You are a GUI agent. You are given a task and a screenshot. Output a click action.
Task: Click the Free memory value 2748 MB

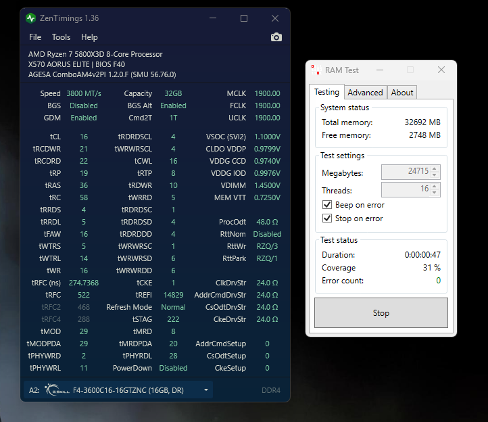pyautogui.click(x=424, y=135)
